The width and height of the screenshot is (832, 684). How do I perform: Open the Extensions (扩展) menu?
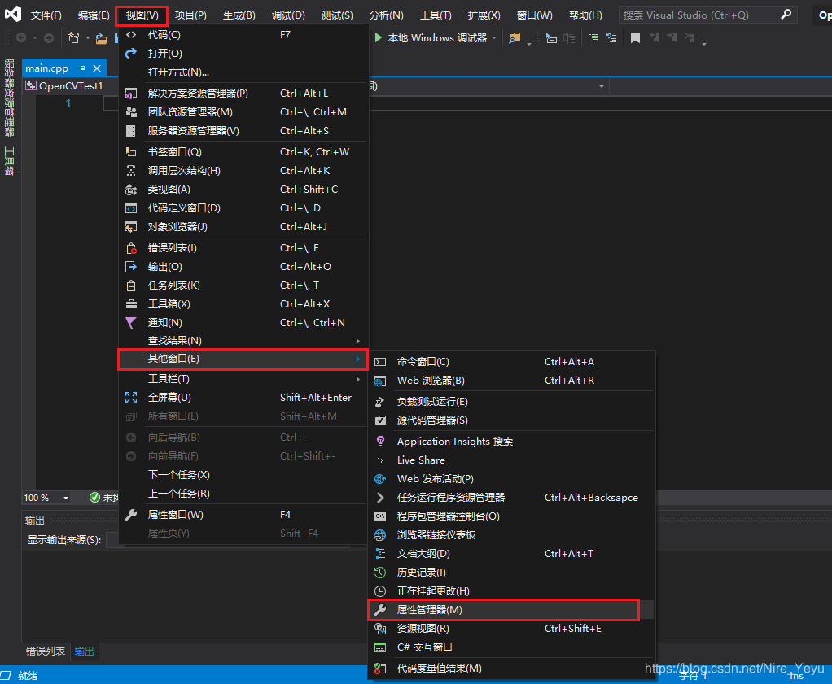click(484, 15)
